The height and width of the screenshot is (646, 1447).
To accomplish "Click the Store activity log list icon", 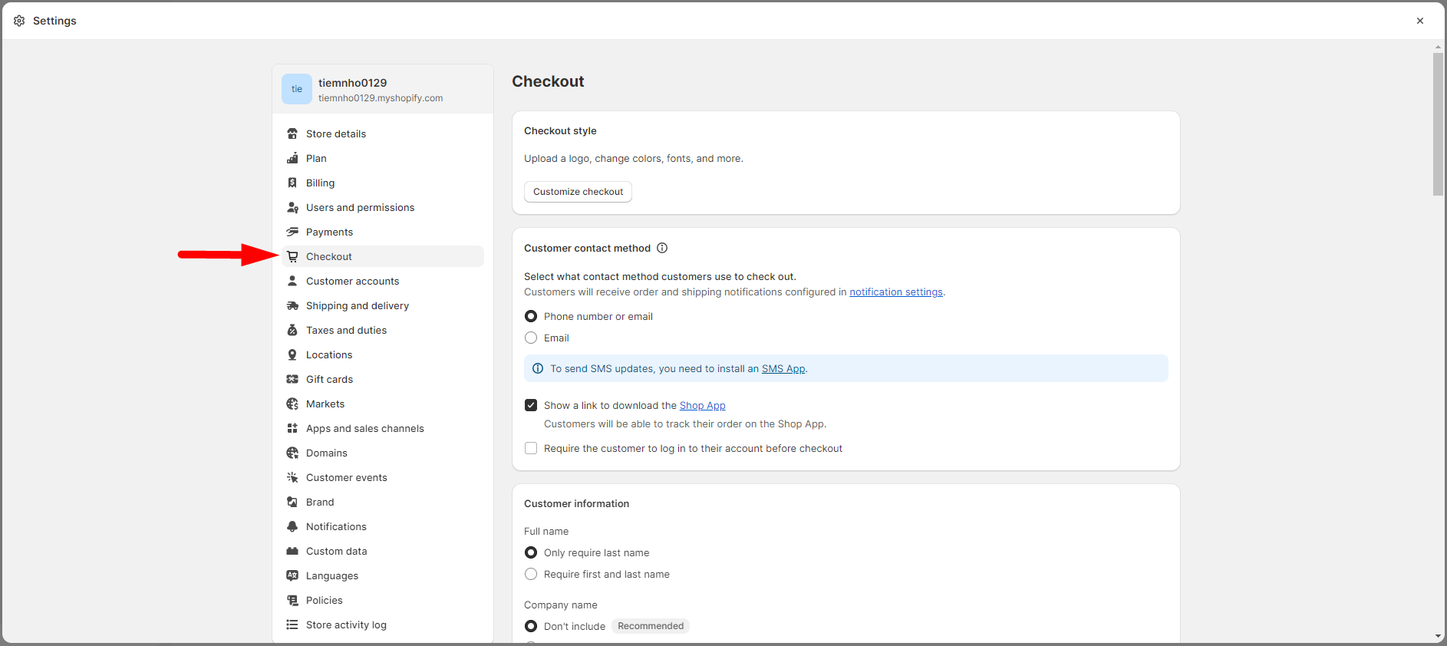I will coord(292,625).
